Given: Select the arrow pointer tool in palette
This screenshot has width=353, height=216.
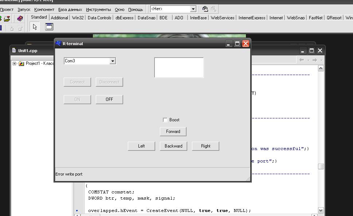Looking at the screenshot, I should point(35,27).
